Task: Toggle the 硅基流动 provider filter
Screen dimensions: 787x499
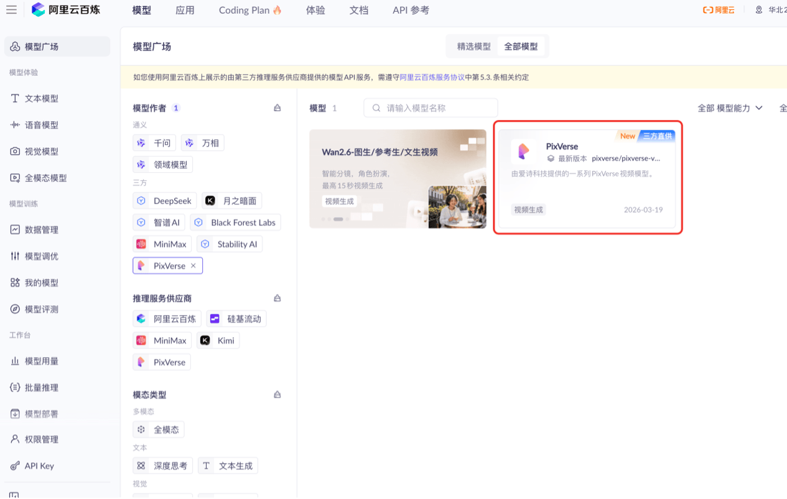Action: point(236,319)
